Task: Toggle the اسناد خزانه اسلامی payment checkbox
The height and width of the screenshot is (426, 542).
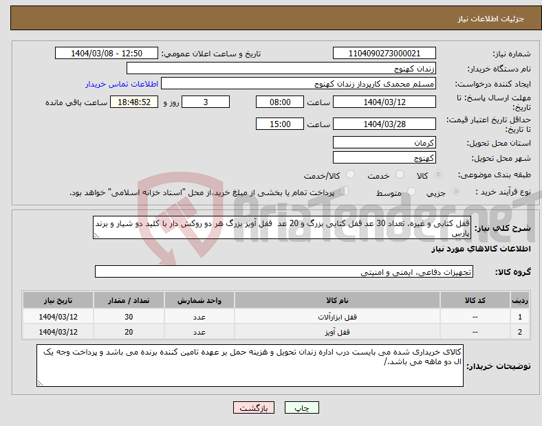Action: (x=345, y=191)
